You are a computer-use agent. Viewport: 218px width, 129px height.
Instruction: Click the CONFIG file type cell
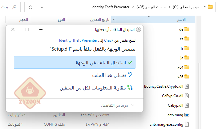(x=54, y=124)
